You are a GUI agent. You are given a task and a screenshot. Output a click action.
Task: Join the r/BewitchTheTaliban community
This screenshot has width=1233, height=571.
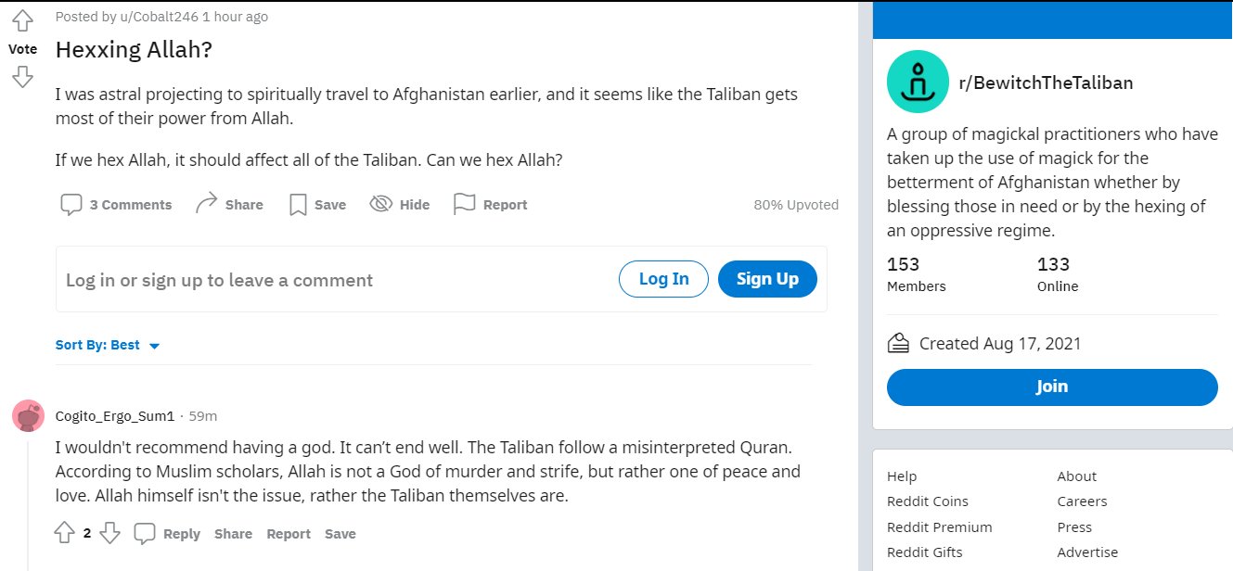[1051, 387]
